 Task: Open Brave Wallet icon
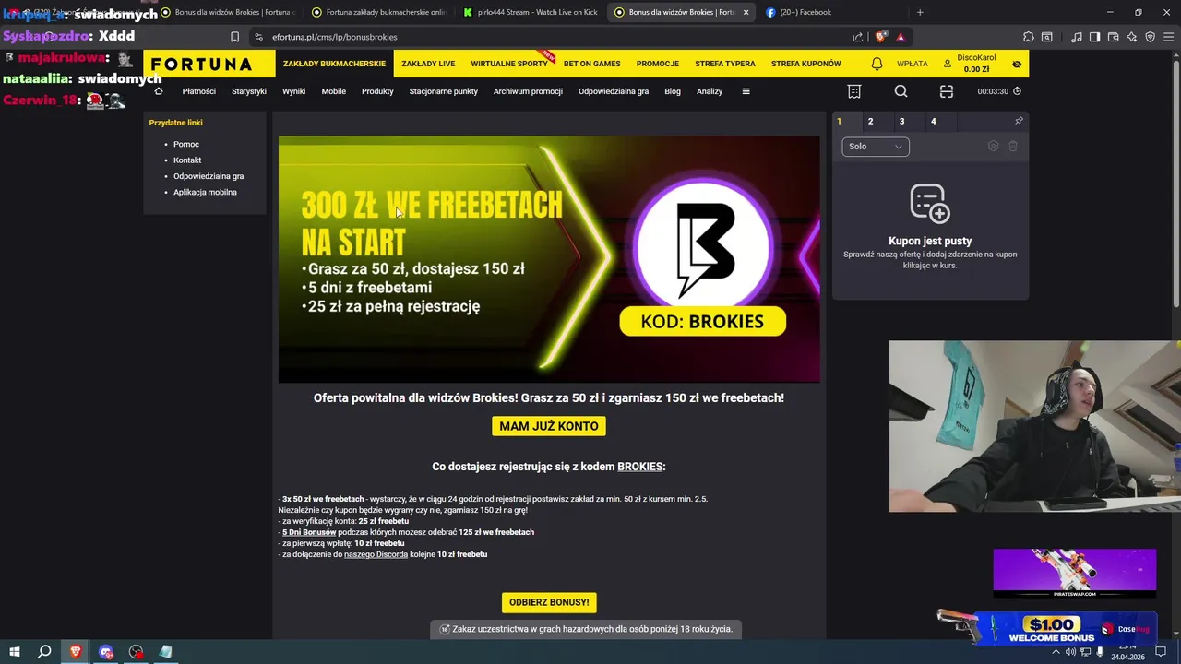point(1114,37)
